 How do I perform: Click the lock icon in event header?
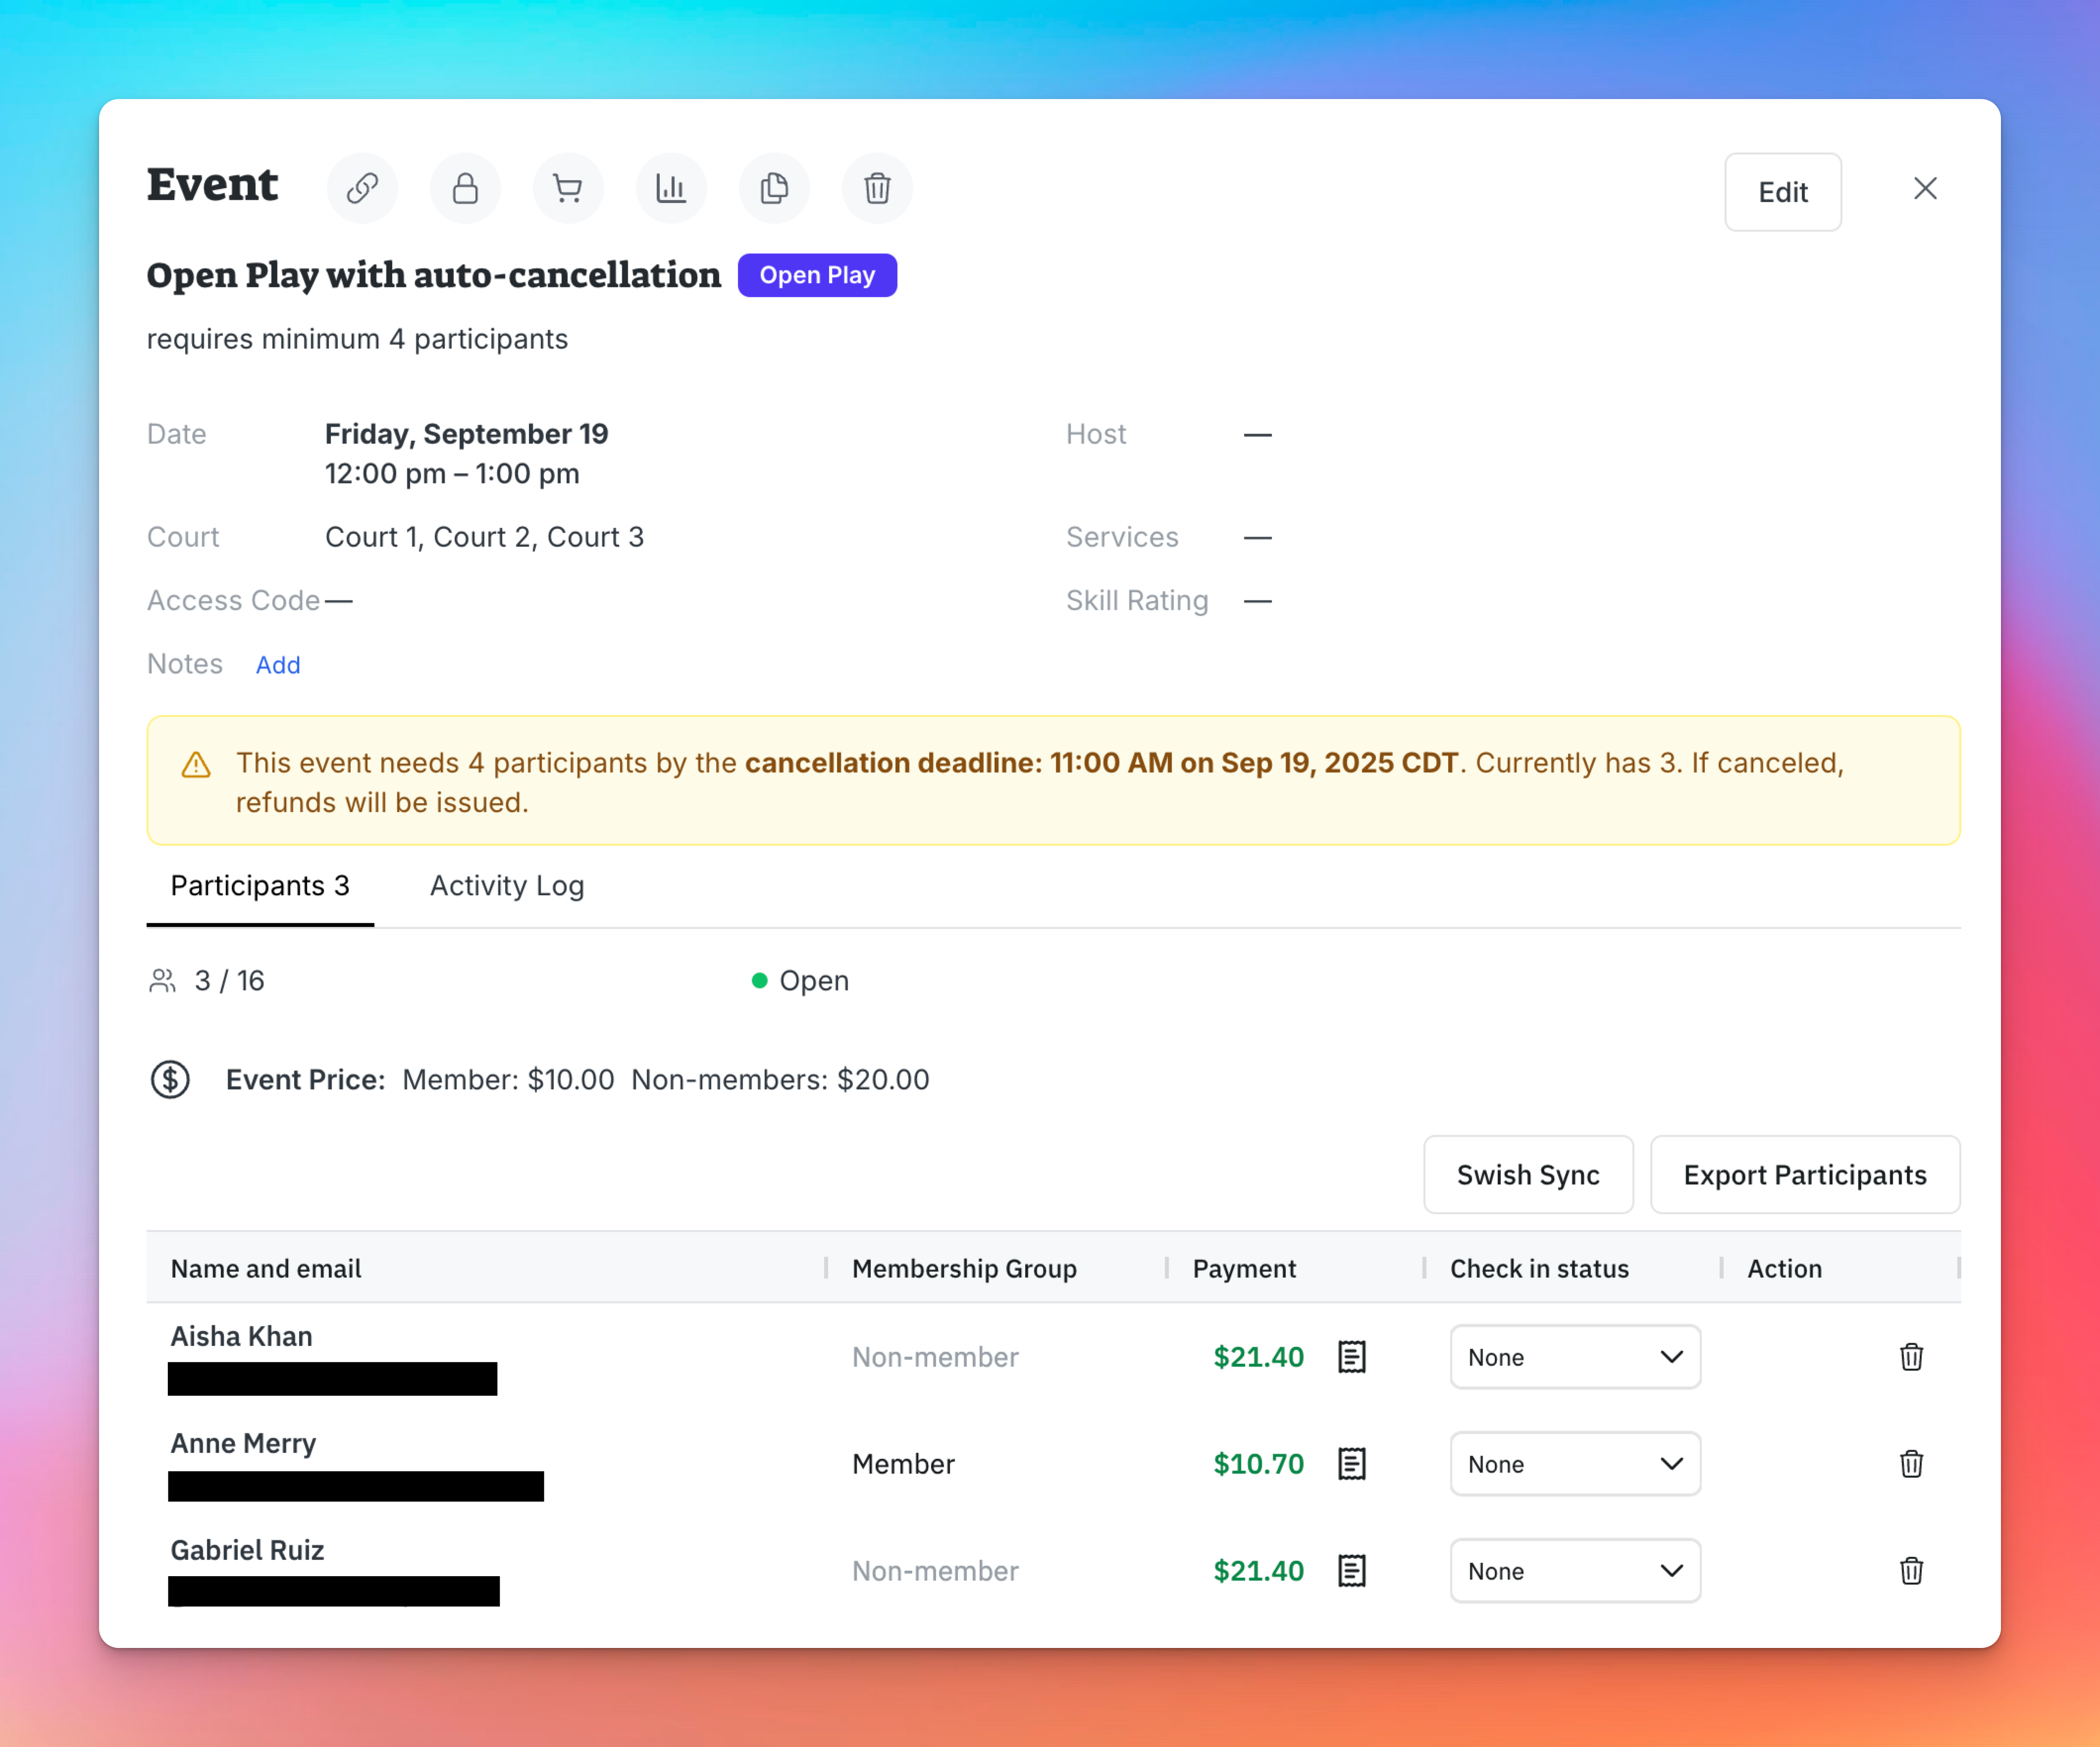[x=465, y=188]
